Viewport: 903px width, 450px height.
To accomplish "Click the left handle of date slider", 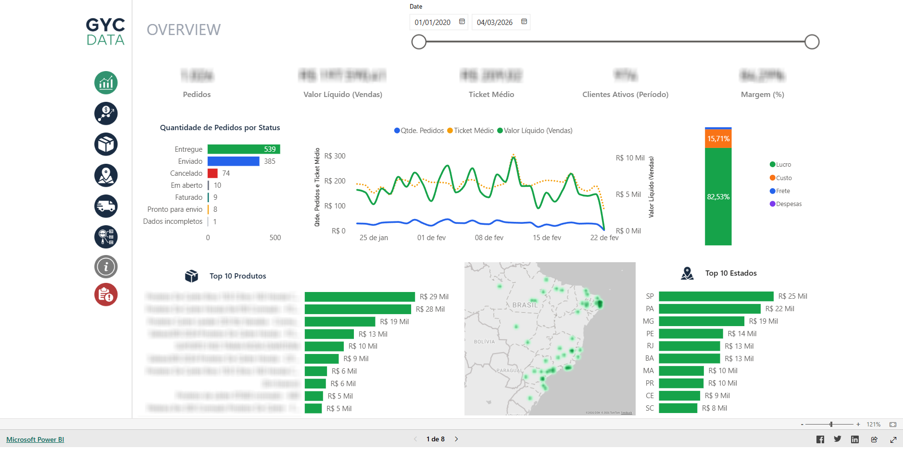I will [x=419, y=42].
